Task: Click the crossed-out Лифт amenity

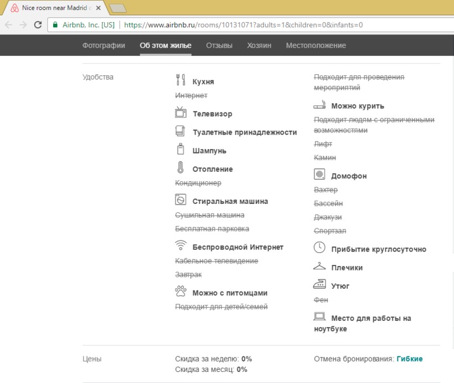Action: point(323,144)
